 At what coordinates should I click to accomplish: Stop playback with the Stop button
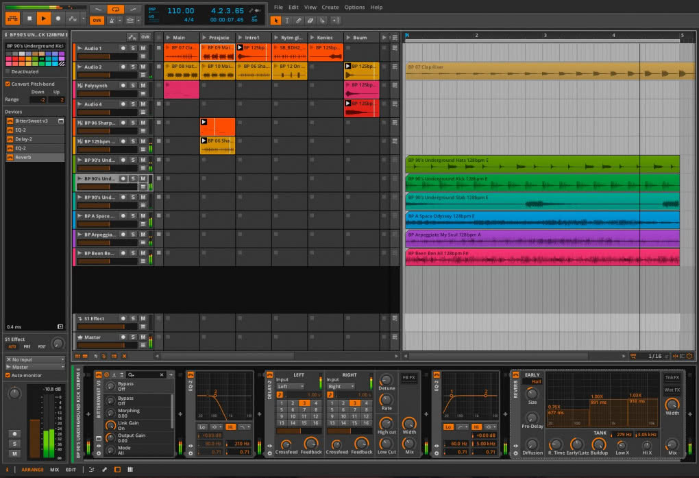point(29,19)
